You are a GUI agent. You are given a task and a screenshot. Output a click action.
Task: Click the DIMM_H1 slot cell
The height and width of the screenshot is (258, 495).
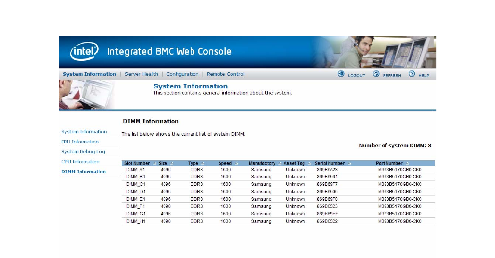tap(136, 221)
